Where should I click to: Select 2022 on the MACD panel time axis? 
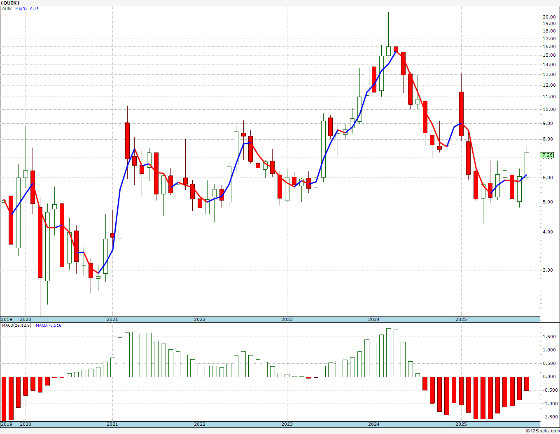point(200,424)
